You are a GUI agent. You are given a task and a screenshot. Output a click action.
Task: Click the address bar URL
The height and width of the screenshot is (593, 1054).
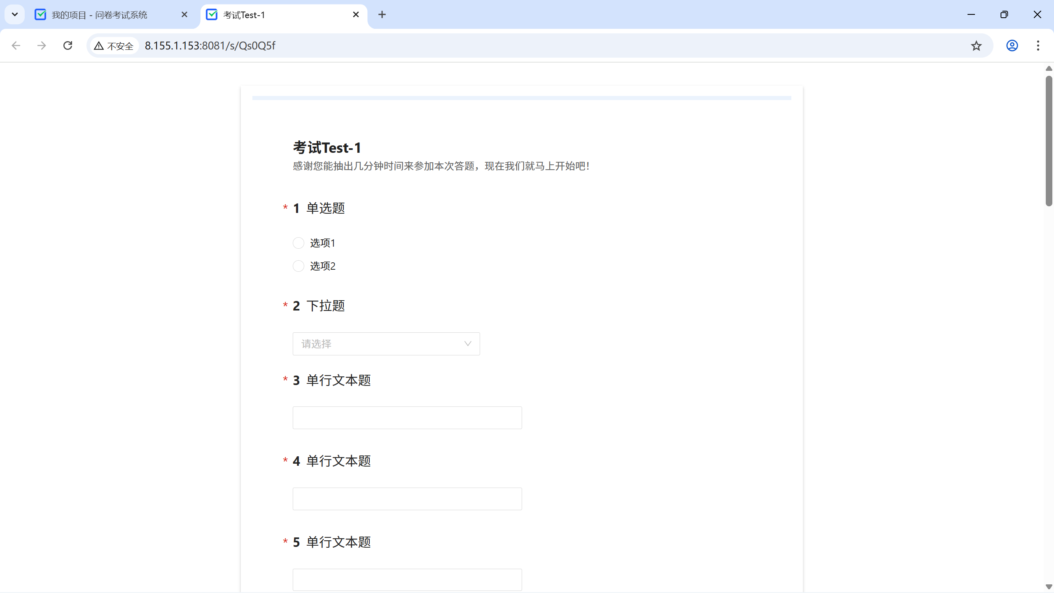pos(210,46)
